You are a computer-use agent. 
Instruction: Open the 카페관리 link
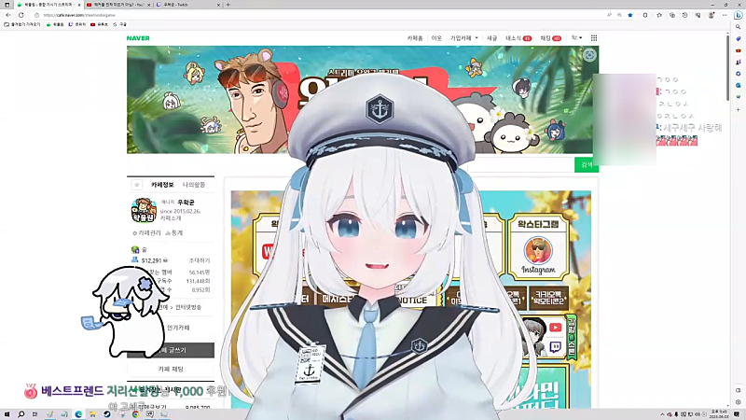(x=147, y=232)
